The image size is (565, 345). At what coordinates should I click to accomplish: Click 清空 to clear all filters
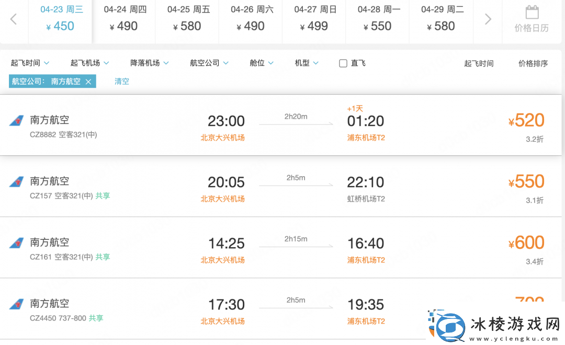pos(122,82)
